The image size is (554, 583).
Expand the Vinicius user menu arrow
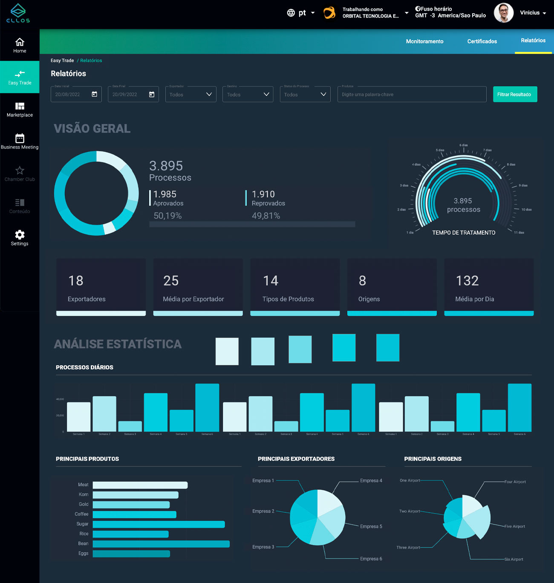point(544,13)
